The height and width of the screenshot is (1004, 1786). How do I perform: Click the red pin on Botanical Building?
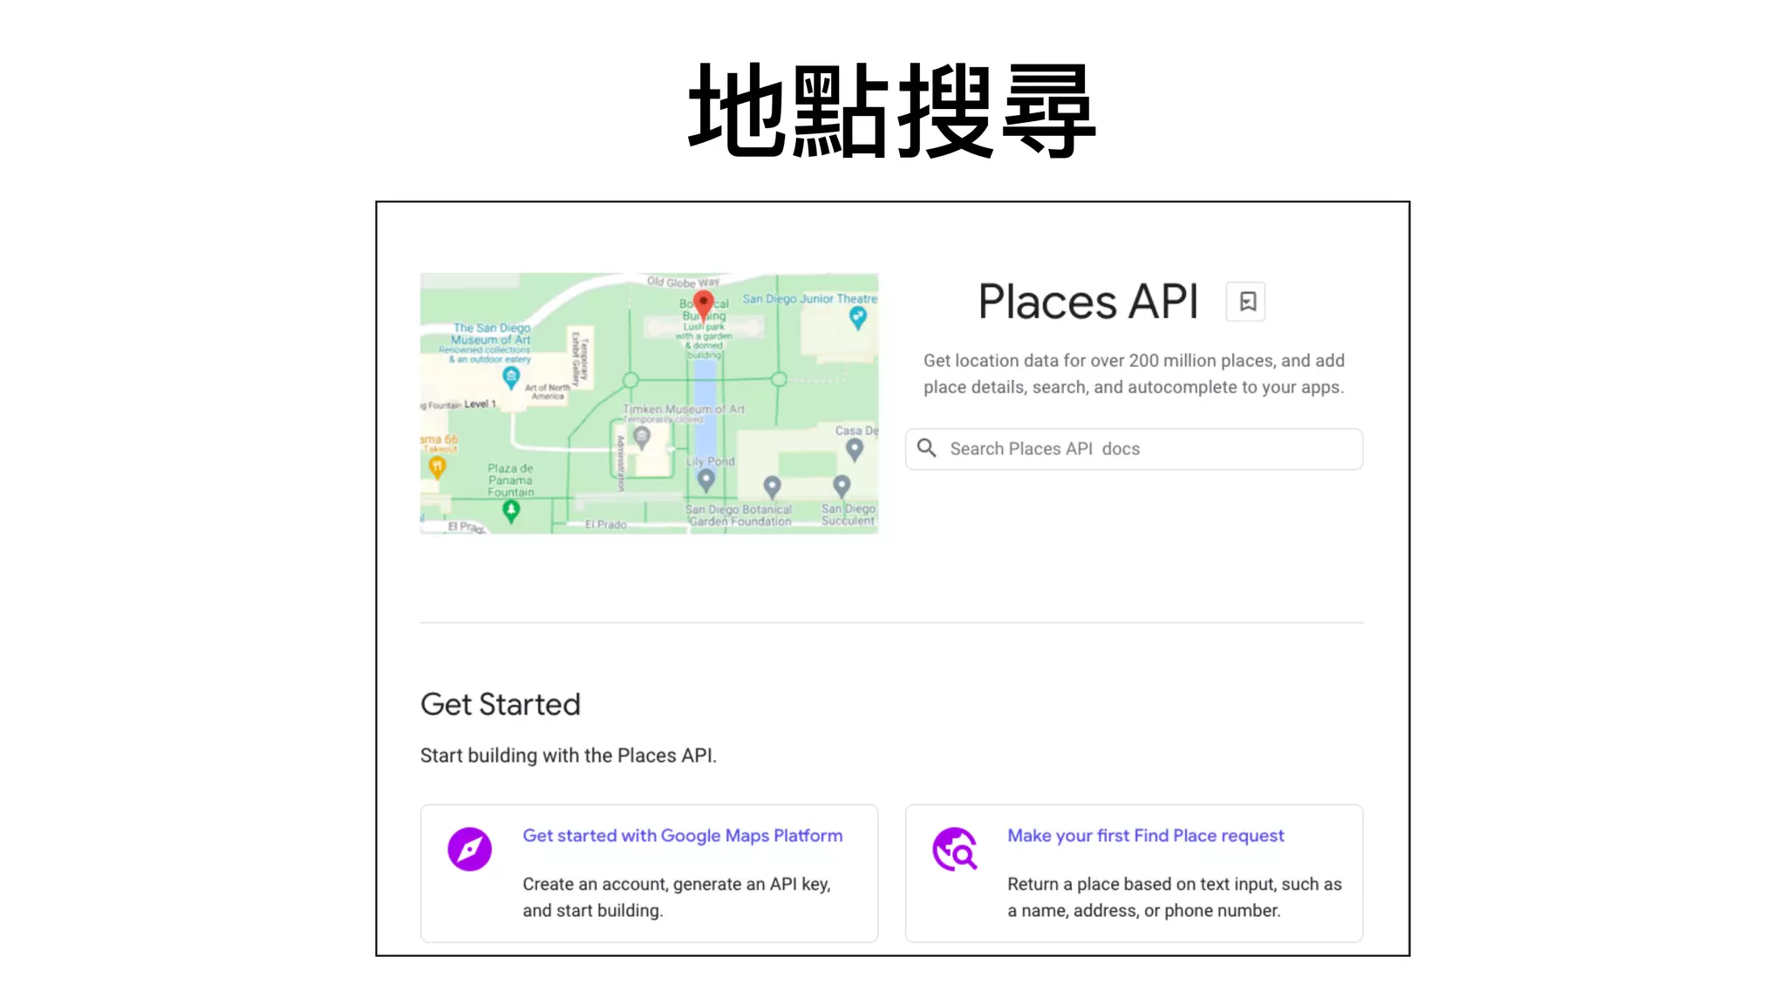pyautogui.click(x=703, y=304)
